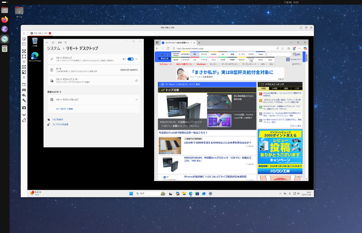Image resolution: width=362 pixels, height=233 pixels.
Task: Select the one-week ranking tab
Action: (286, 88)
